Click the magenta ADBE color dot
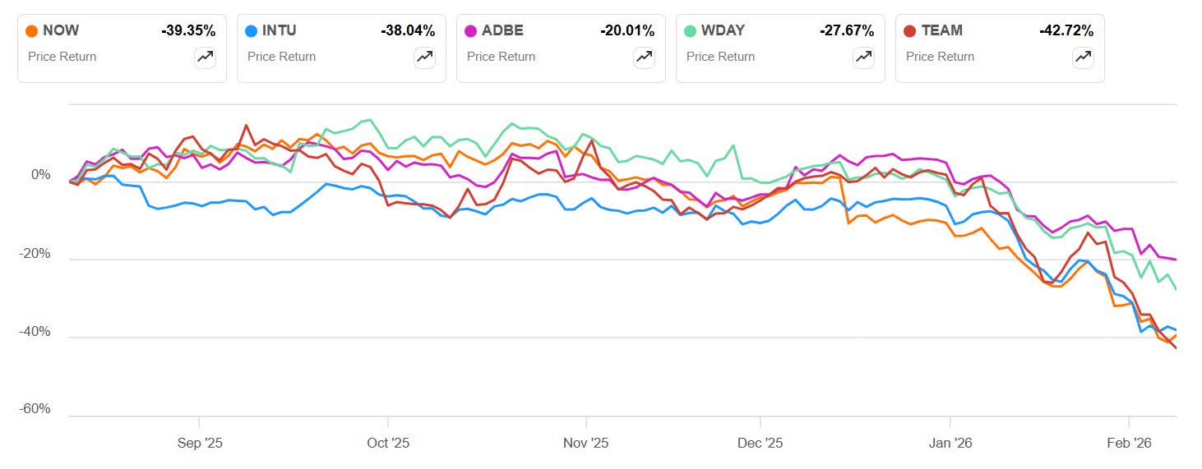 471,31
